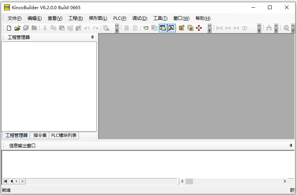Screen dimensions: 297x195
Task: Click the grayed grid icon beside the tag icon
Action: click(x=154, y=28)
